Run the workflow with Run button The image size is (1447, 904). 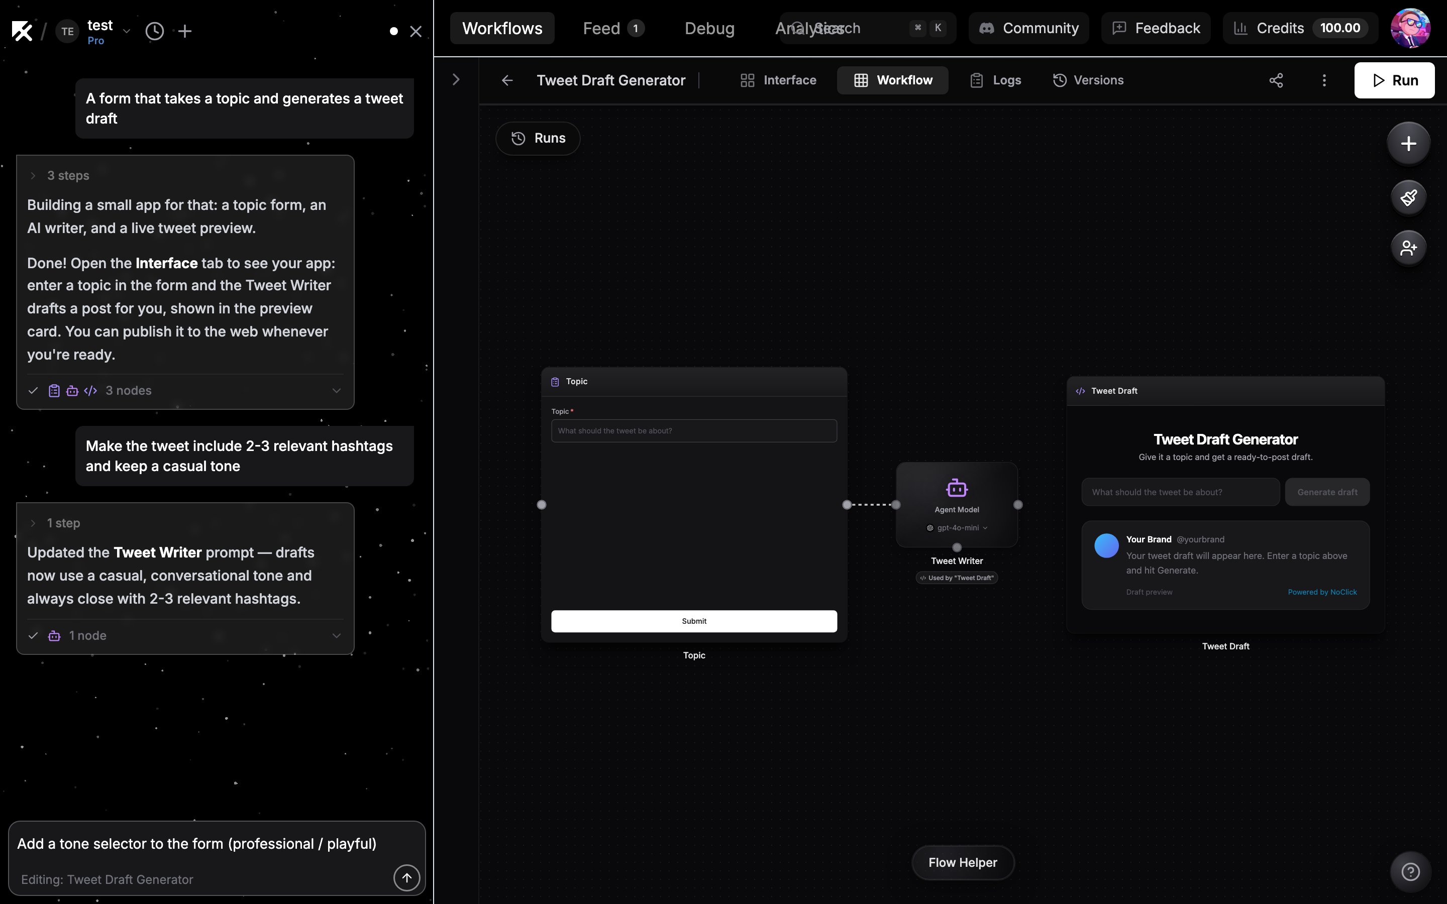(1394, 80)
